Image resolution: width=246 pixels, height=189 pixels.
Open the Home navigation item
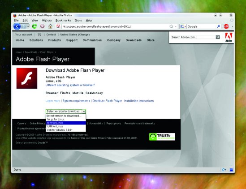click(x=20, y=40)
